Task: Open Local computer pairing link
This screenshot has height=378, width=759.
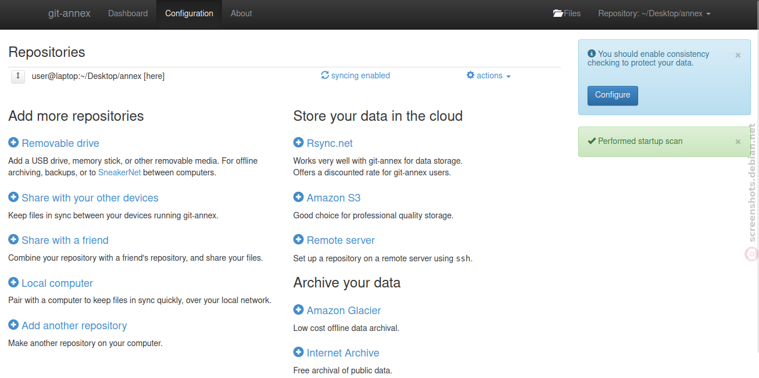Action: point(57,283)
